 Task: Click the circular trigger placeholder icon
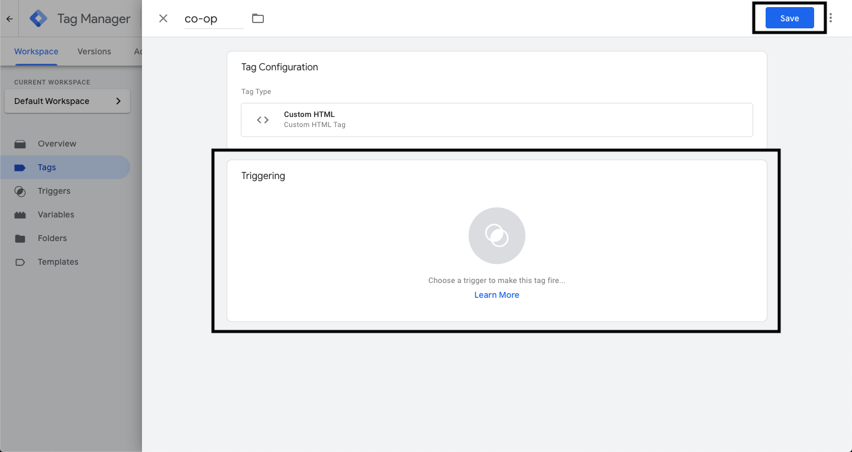(x=496, y=236)
